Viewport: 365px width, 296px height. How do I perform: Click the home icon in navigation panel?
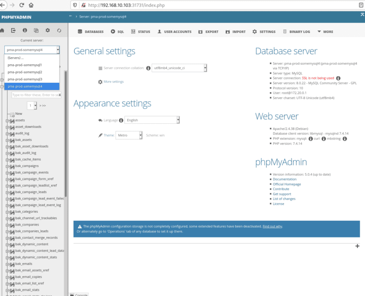tap(2, 30)
